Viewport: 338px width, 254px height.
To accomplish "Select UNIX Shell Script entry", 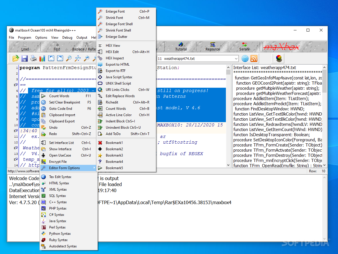I will coord(126,83).
